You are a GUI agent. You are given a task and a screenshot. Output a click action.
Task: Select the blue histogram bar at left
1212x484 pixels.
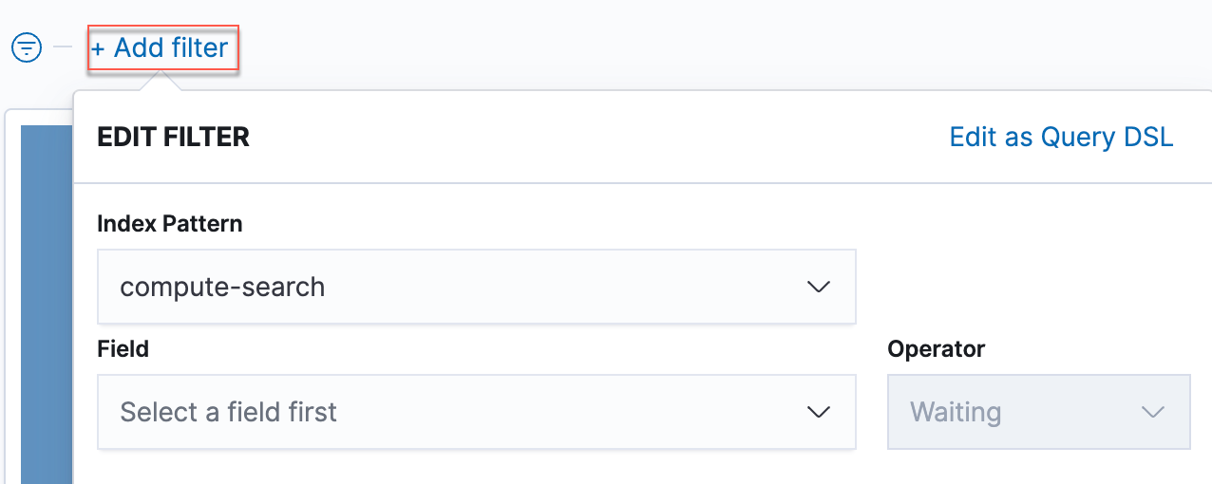click(46, 304)
